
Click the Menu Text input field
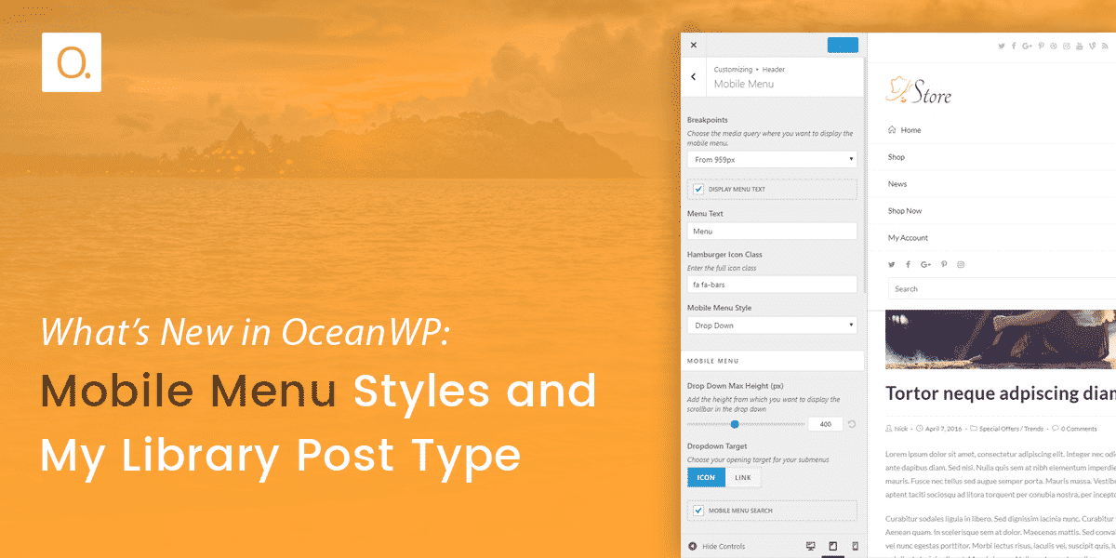772,231
